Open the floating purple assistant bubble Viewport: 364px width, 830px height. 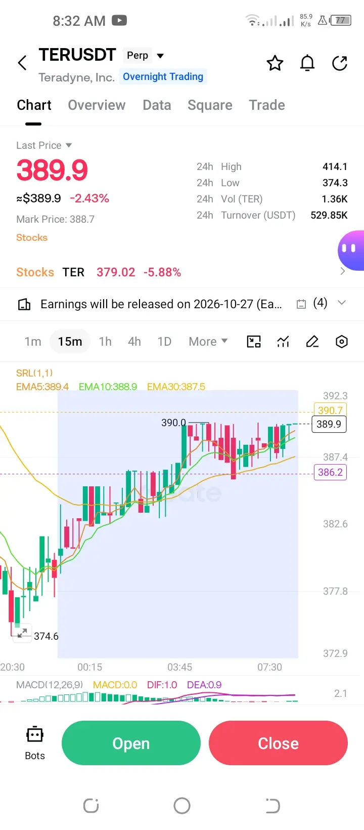351,250
